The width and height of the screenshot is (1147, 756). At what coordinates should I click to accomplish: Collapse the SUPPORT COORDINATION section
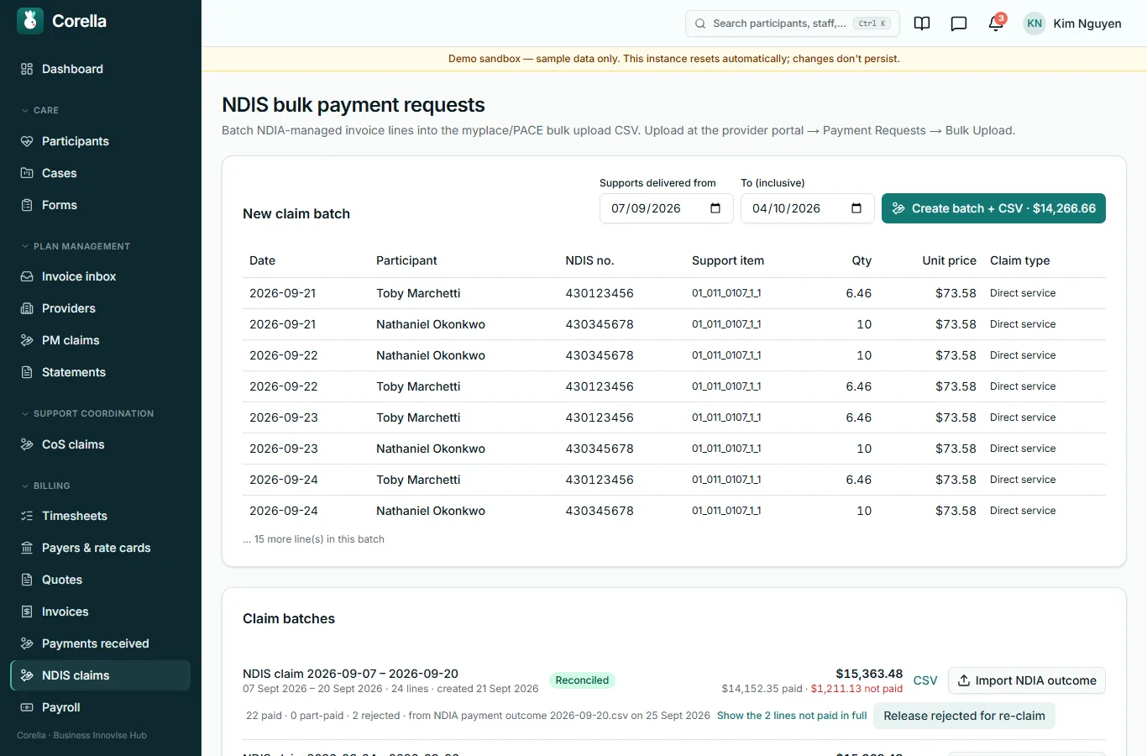coord(87,413)
